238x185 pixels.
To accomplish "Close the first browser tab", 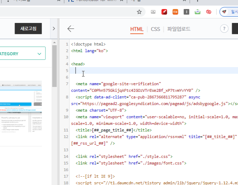I will [59, 1].
